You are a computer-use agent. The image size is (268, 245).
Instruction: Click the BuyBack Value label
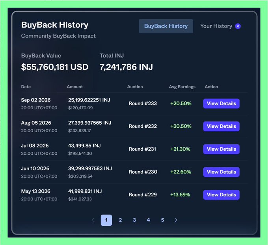pyautogui.click(x=41, y=56)
